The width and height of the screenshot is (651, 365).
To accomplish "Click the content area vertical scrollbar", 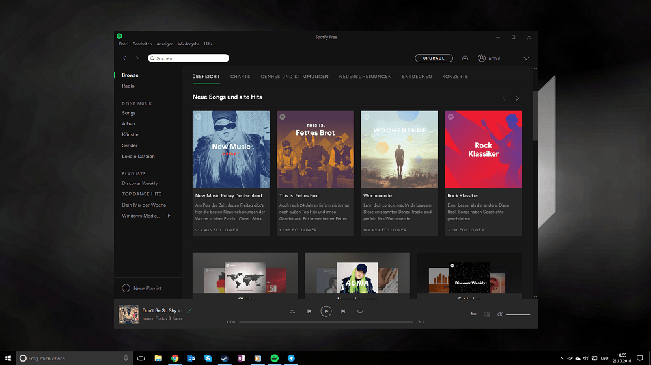I will pos(536,116).
